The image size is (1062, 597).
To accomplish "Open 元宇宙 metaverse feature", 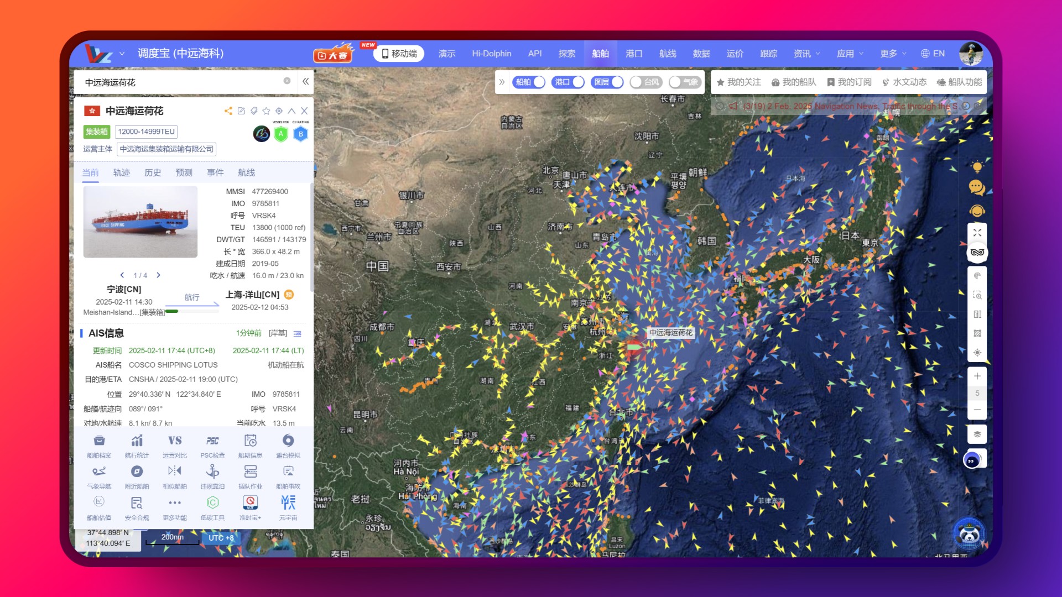I will [x=288, y=509].
